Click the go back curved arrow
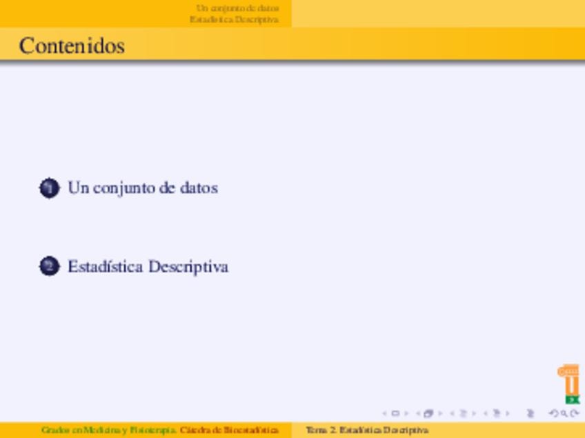 (x=554, y=413)
